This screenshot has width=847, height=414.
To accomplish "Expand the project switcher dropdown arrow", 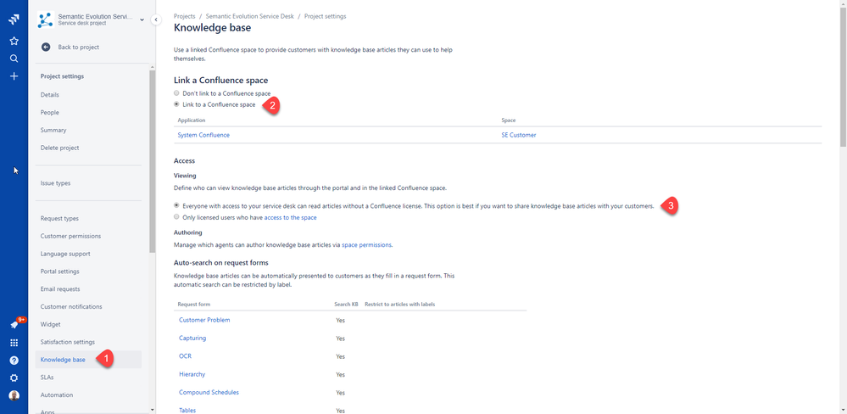I will (142, 20).
